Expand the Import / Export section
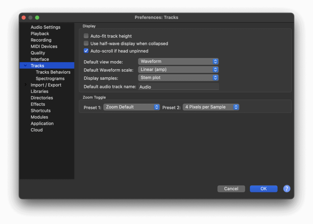Image resolution: width=313 pixels, height=224 pixels. pos(26,85)
